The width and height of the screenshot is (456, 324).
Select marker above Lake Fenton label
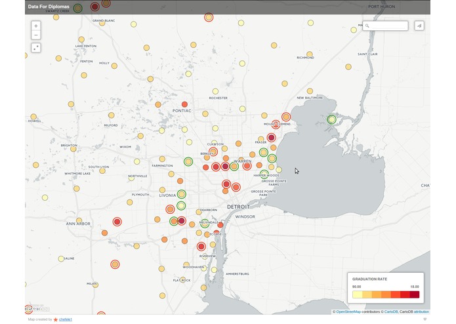(x=81, y=39)
